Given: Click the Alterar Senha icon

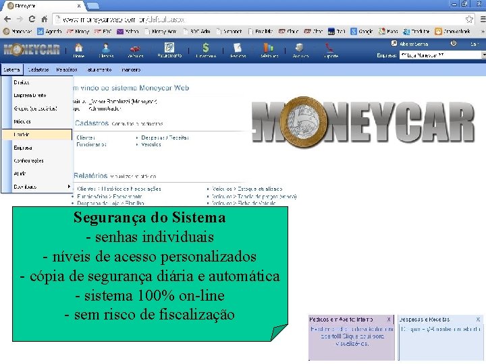Looking at the screenshot, I should click(394, 43).
